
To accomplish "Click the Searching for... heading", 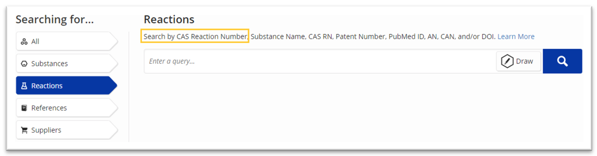I will click(55, 19).
